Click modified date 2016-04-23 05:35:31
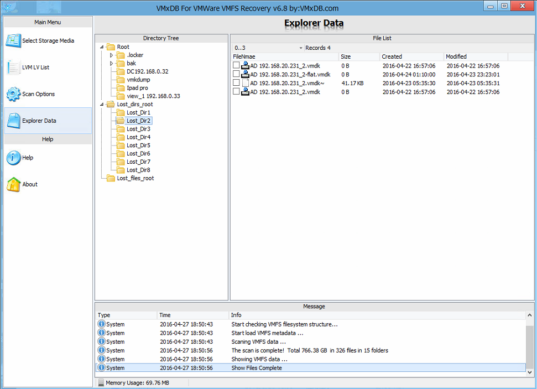Viewport: 537px width, 389px height. [x=473, y=84]
